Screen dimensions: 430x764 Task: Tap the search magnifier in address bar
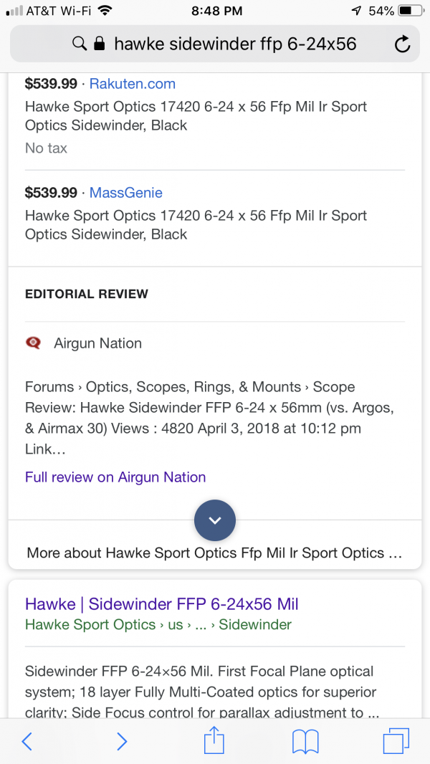[x=79, y=44]
